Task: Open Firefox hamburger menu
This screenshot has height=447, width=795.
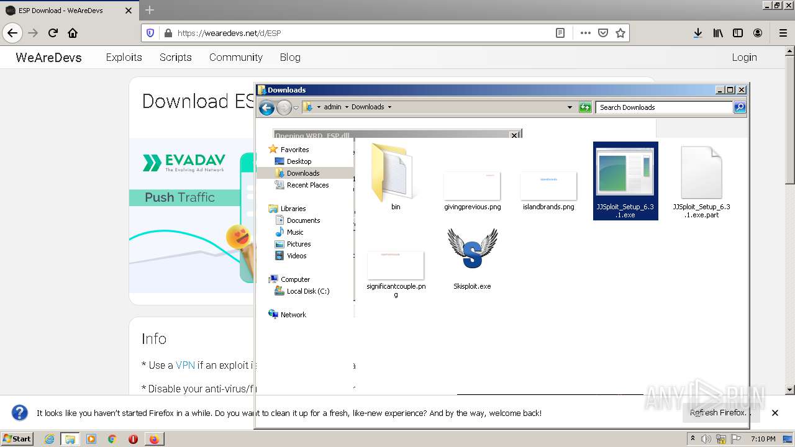Action: pos(783,33)
